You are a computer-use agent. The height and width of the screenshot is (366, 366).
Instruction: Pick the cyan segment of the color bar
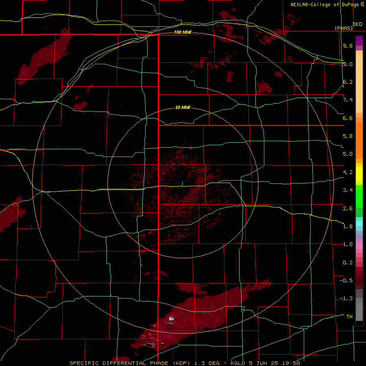click(x=359, y=224)
